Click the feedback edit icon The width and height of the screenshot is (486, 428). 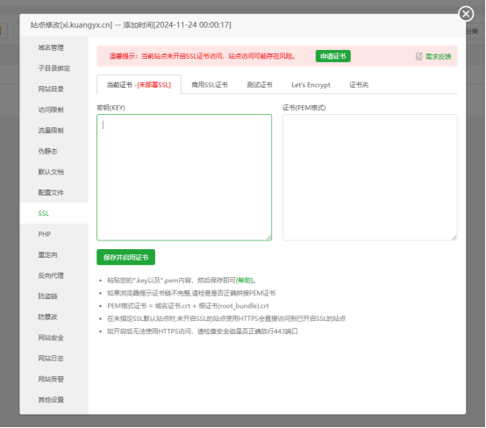tap(418, 56)
